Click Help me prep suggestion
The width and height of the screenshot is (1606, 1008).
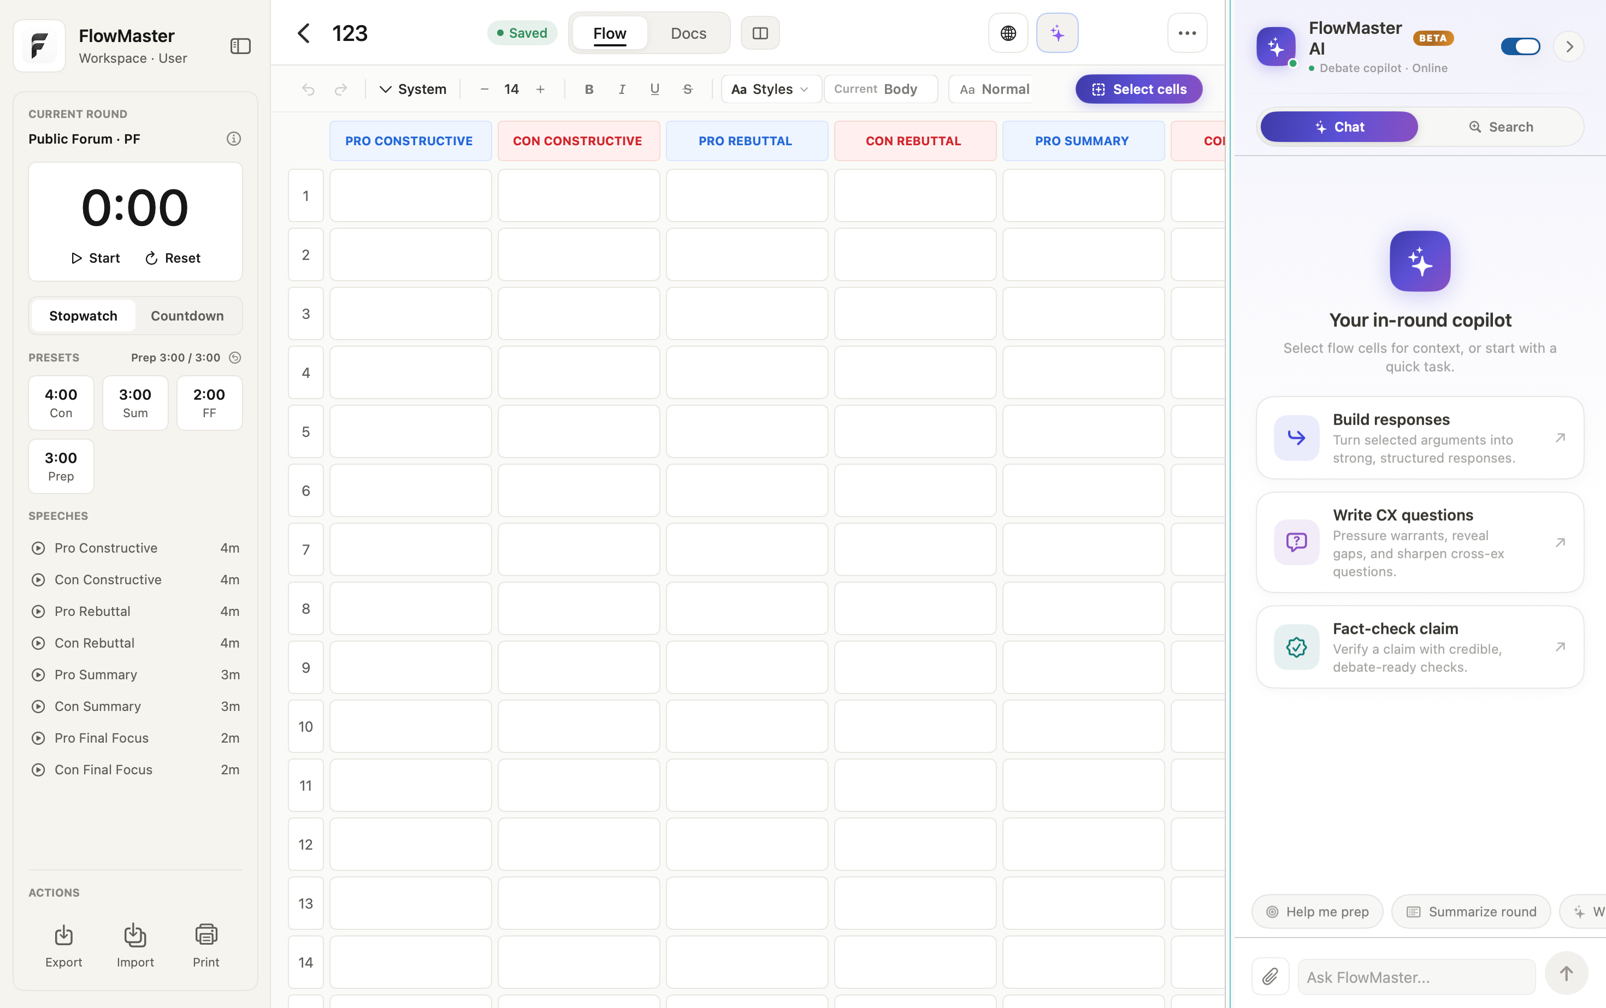[x=1318, y=912]
